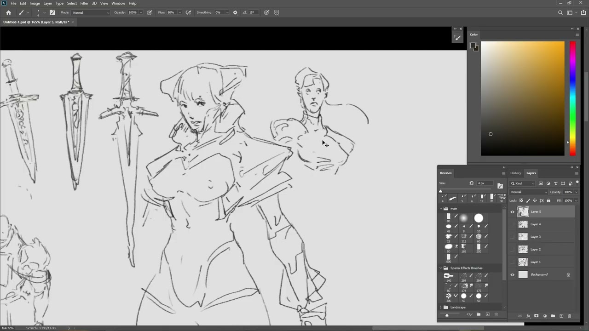The width and height of the screenshot is (589, 331).
Task: Click the background color swatch in Color panel
Action: point(476,48)
